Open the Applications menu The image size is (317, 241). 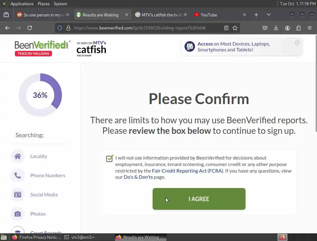22,4
